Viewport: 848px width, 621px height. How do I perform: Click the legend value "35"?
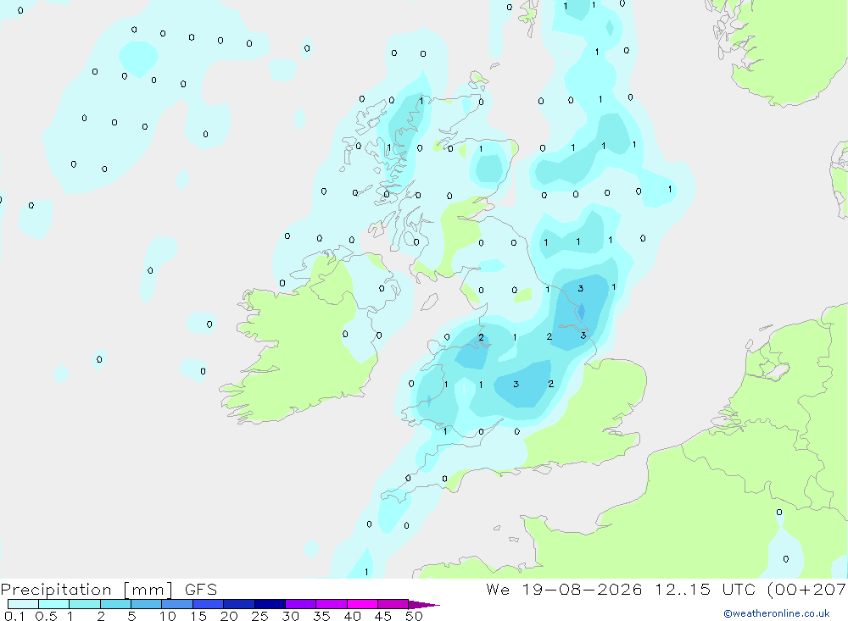pyautogui.click(x=321, y=616)
